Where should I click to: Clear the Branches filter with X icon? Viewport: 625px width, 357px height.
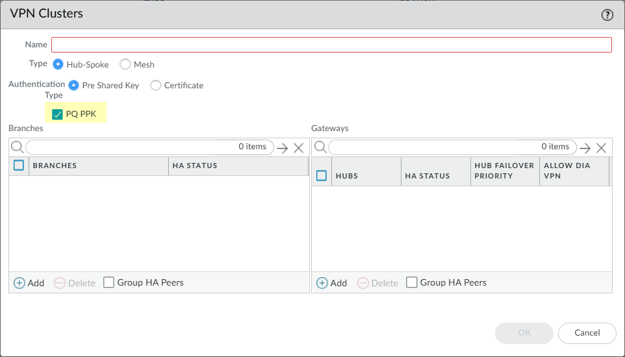pos(298,148)
